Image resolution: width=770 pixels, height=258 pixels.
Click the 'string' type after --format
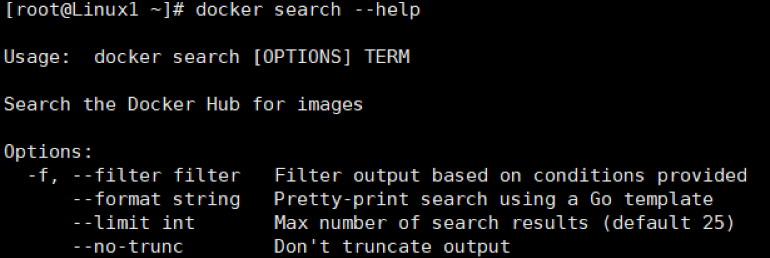coord(207,199)
